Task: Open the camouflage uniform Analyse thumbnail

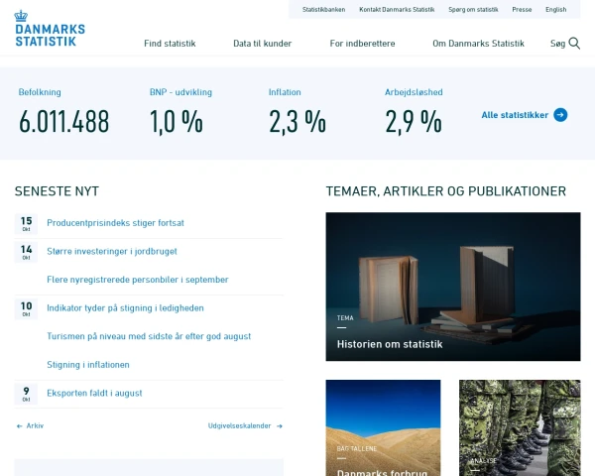Action: click(x=519, y=427)
